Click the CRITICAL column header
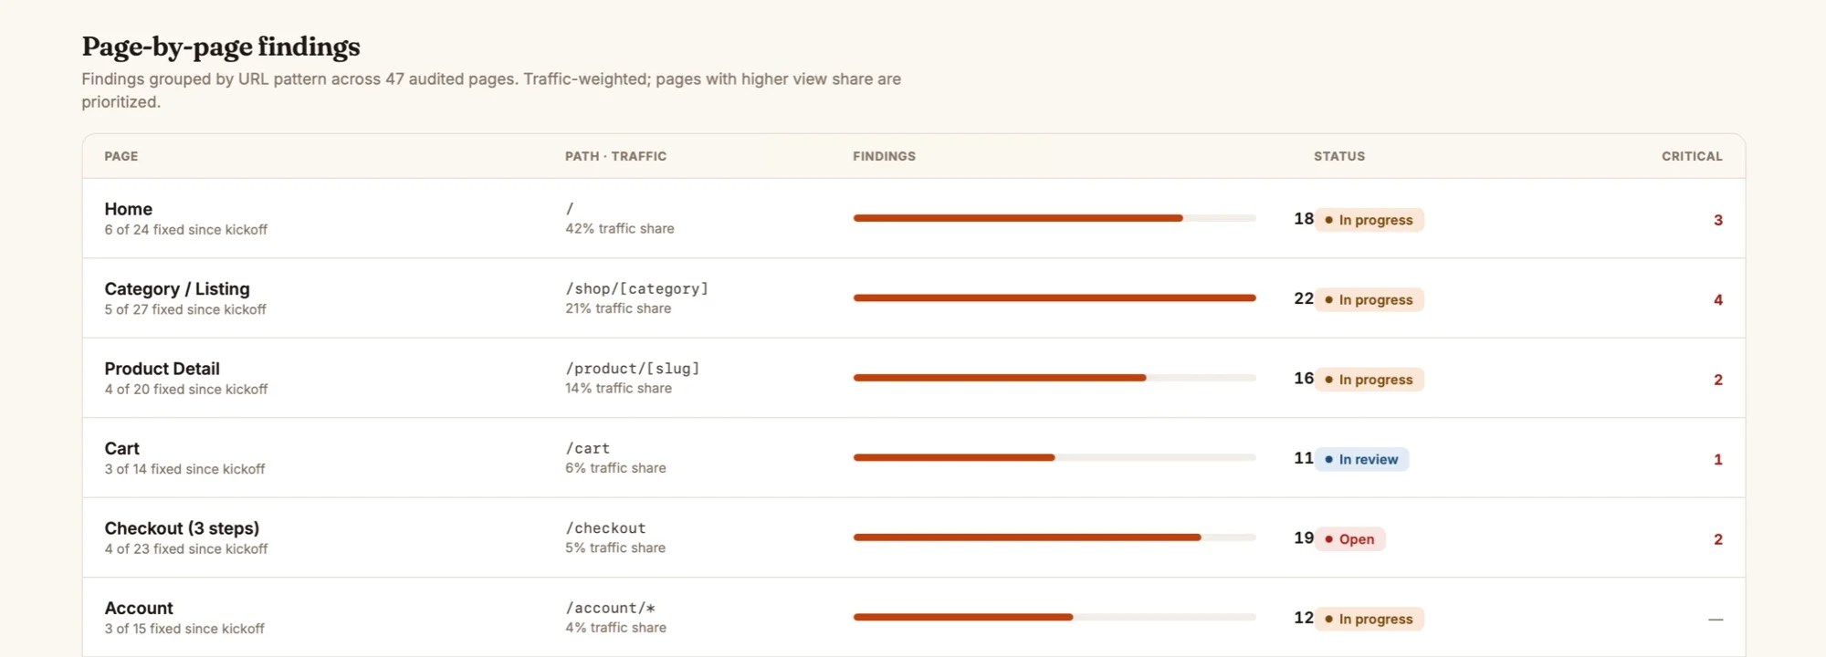1826x657 pixels. pos(1692,156)
